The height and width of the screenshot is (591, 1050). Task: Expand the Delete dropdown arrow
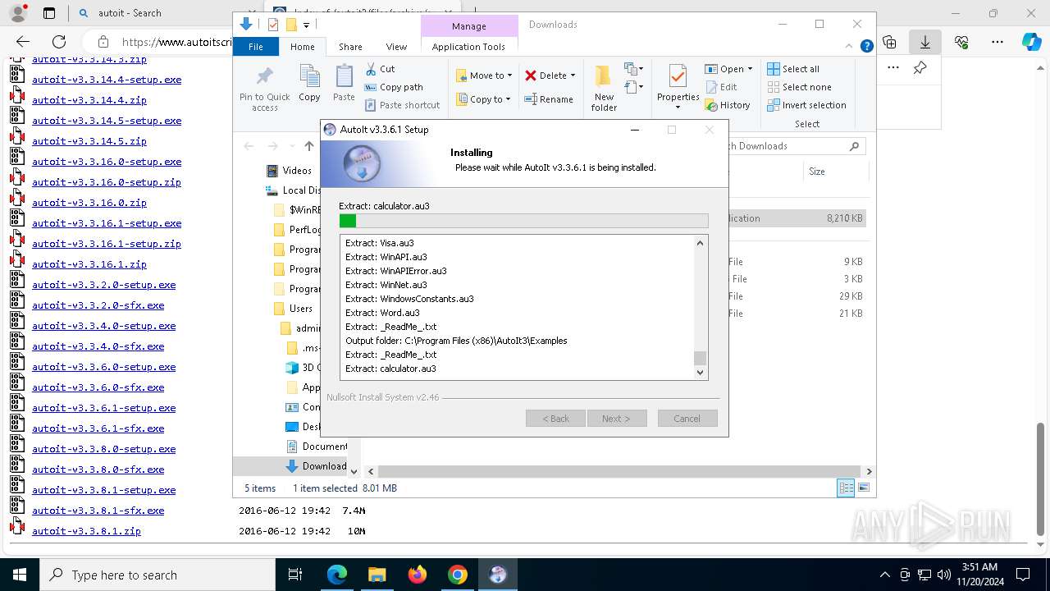[573, 76]
